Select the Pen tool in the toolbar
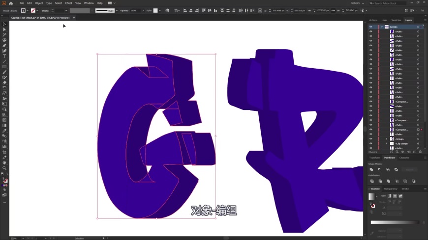The height and width of the screenshot is (240, 428). click(4, 45)
